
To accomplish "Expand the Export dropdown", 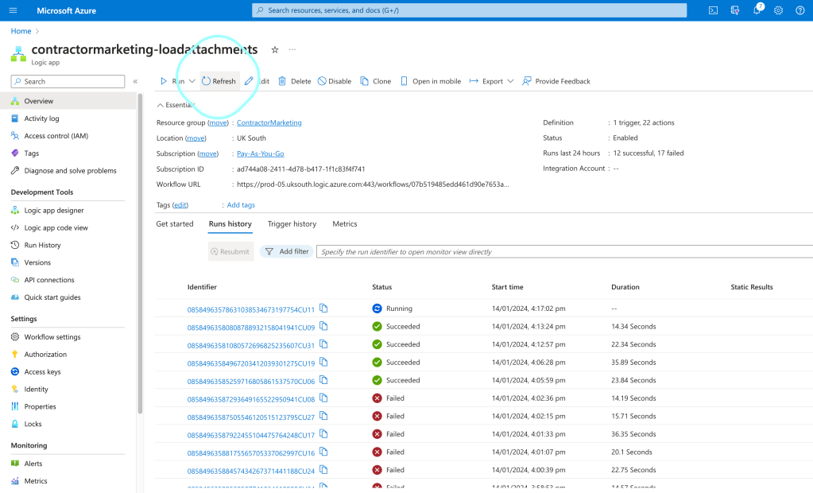I will (510, 81).
